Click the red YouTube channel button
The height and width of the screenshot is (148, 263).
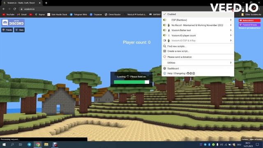tap(249, 21)
